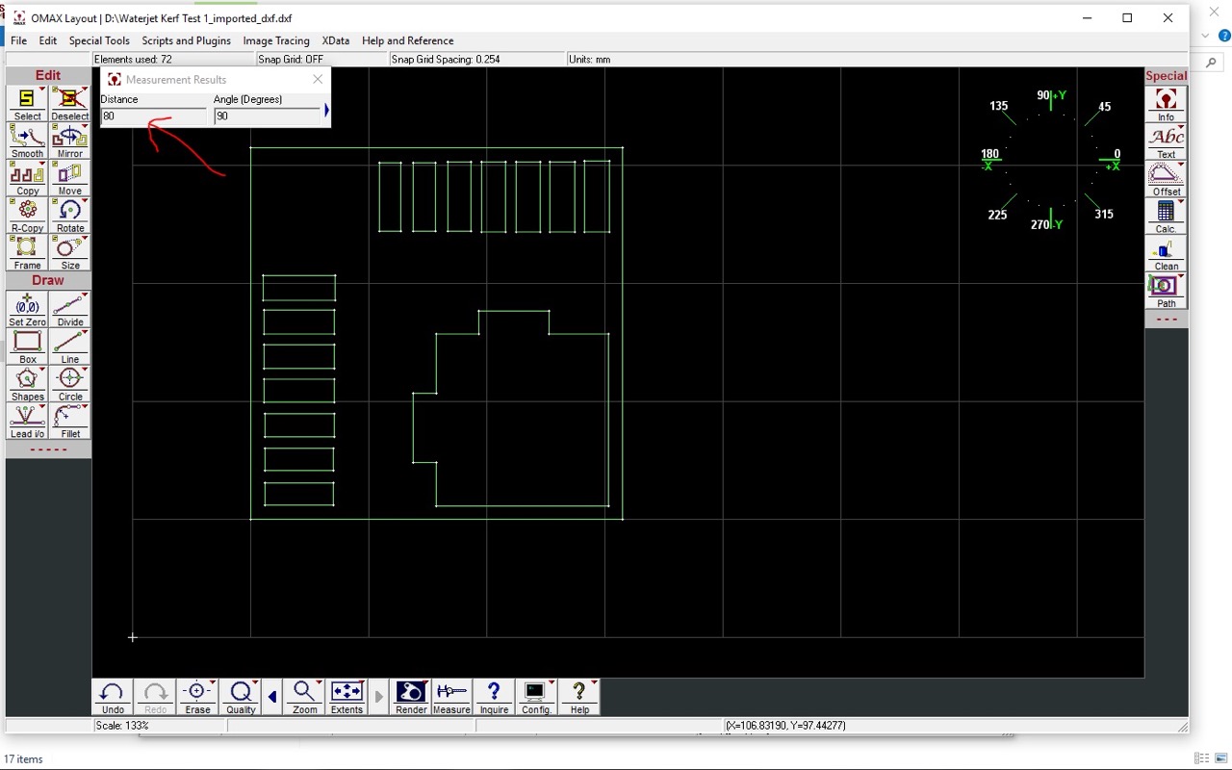Click the Zoom tool

tap(305, 697)
